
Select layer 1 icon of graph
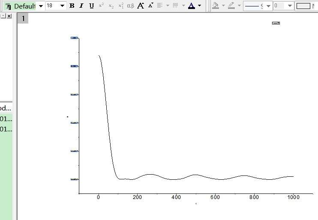pos(23,18)
